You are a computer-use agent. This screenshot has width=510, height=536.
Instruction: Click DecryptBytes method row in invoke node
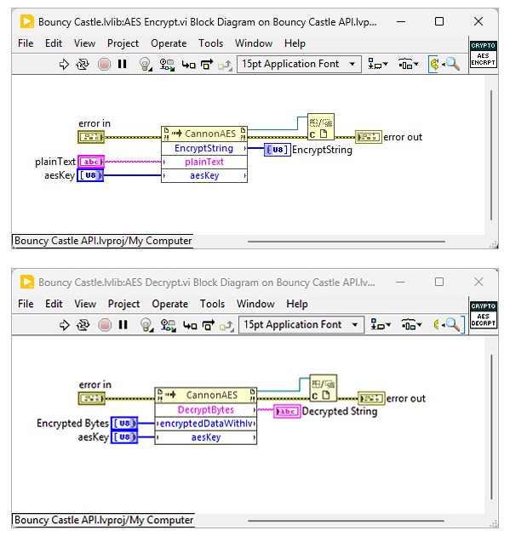[205, 410]
